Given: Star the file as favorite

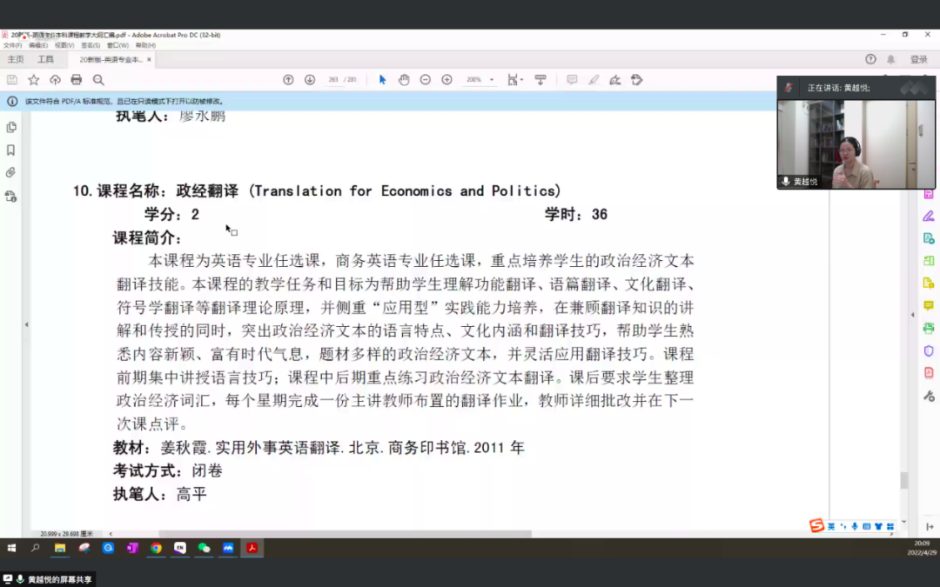Looking at the screenshot, I should (34, 80).
